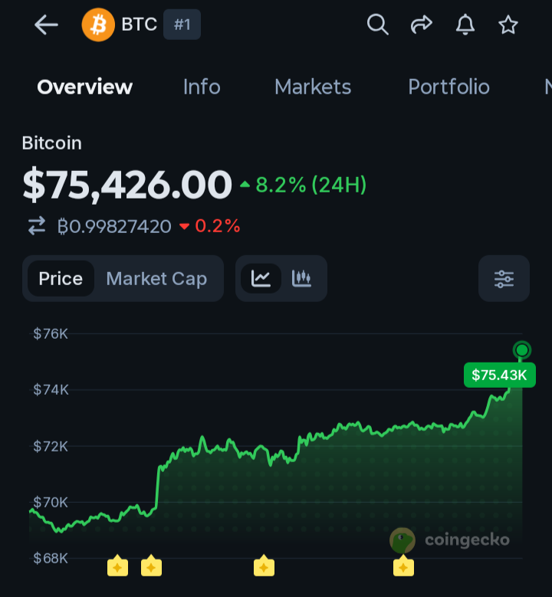
Task: Open chart settings sliders icon
Action: pyautogui.click(x=504, y=279)
